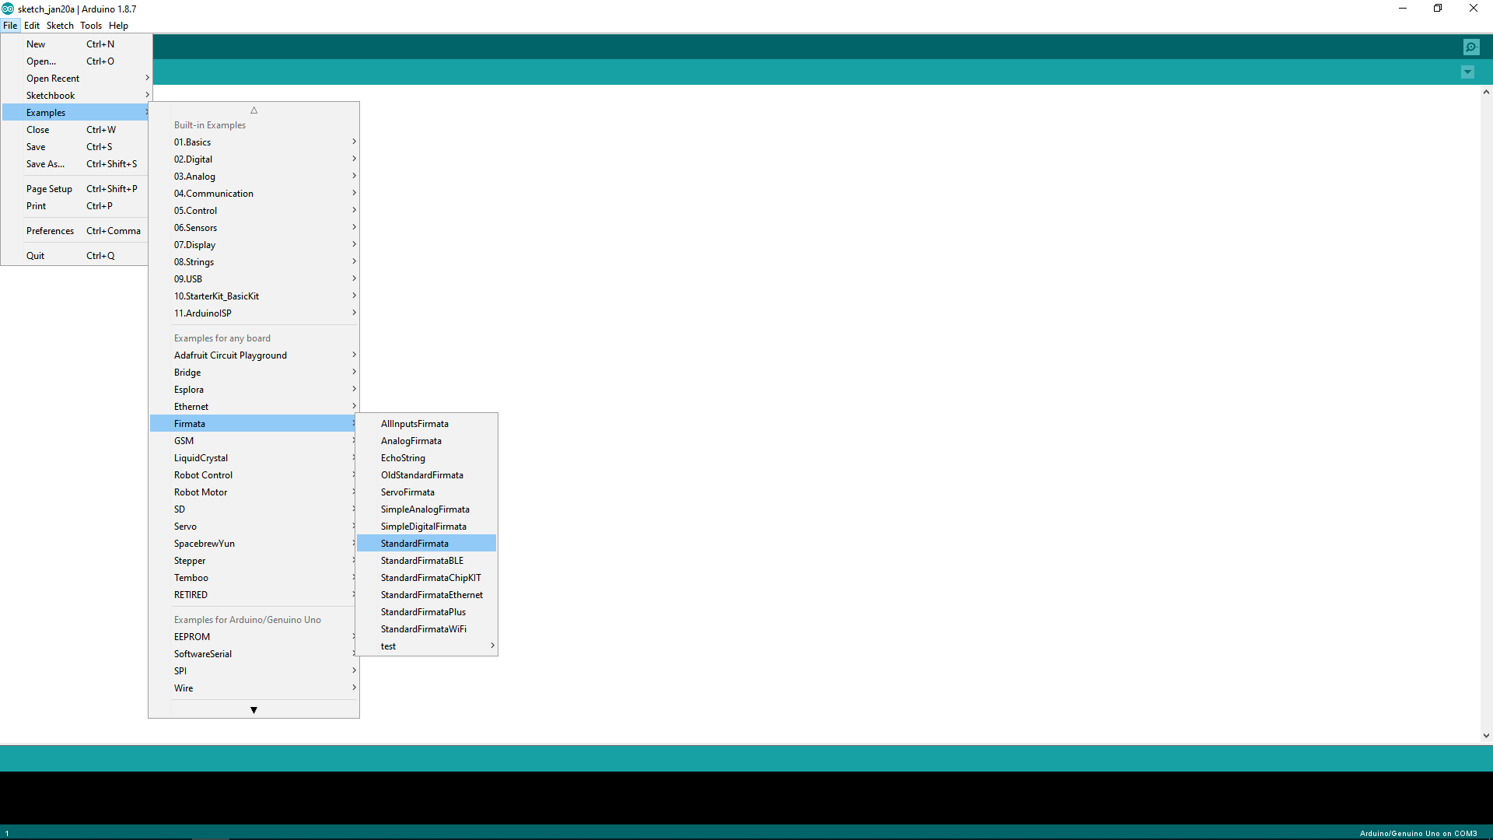Image resolution: width=1493 pixels, height=840 pixels.
Task: Open the Sketch menu
Action: coord(60,26)
